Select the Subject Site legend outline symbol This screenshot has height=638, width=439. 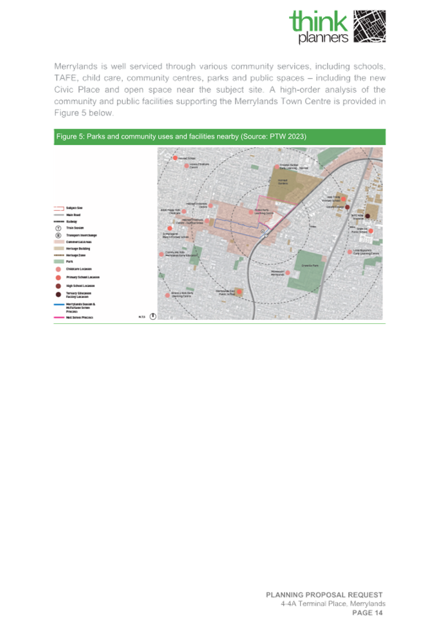59,208
